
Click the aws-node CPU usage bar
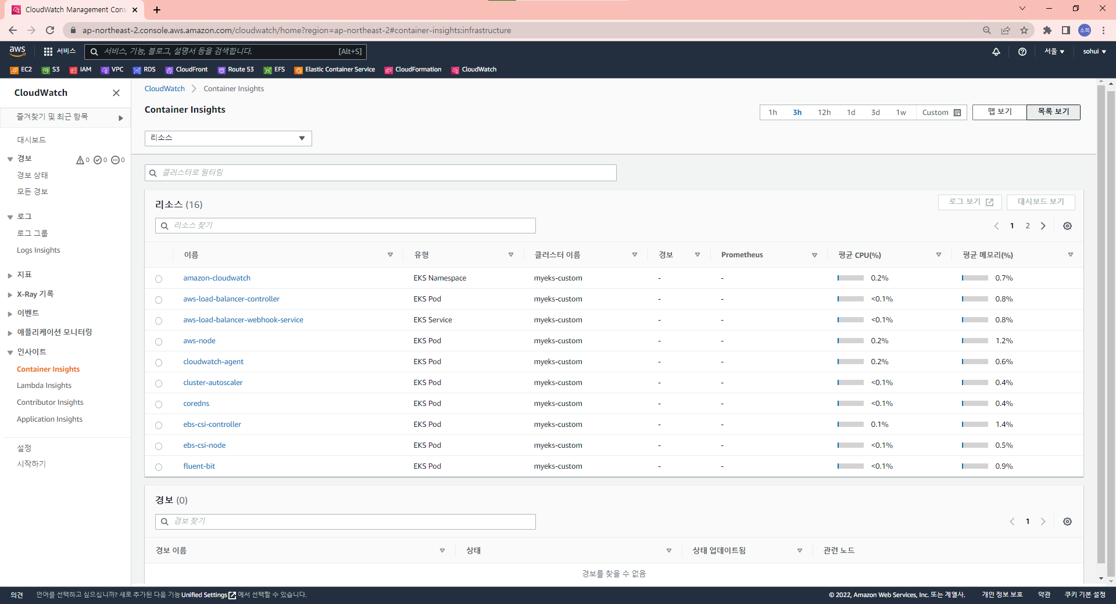[x=850, y=341]
